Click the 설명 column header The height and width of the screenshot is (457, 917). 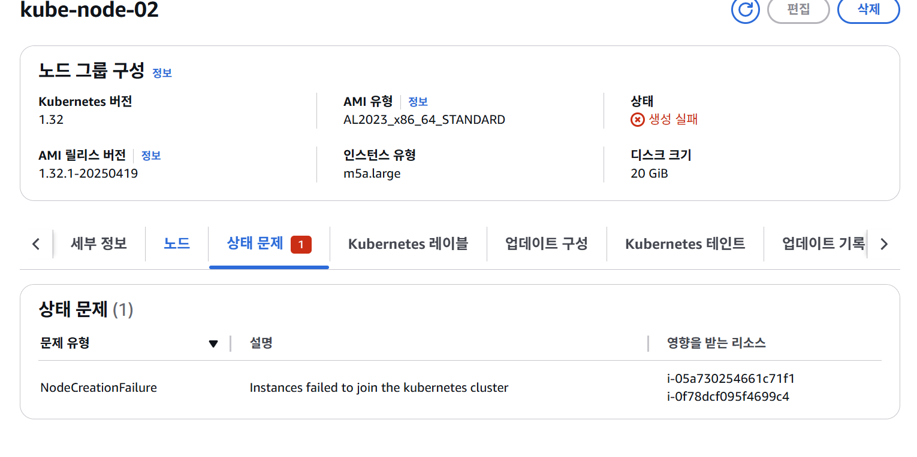(x=261, y=343)
